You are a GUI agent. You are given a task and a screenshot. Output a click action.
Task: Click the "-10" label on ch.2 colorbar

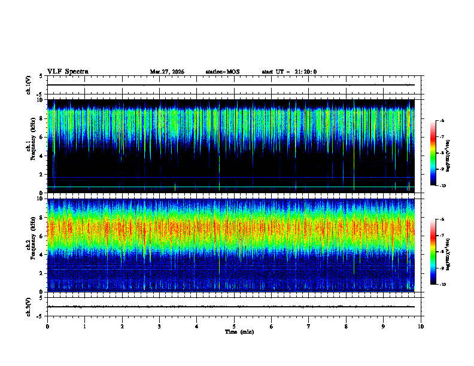tap(442, 285)
